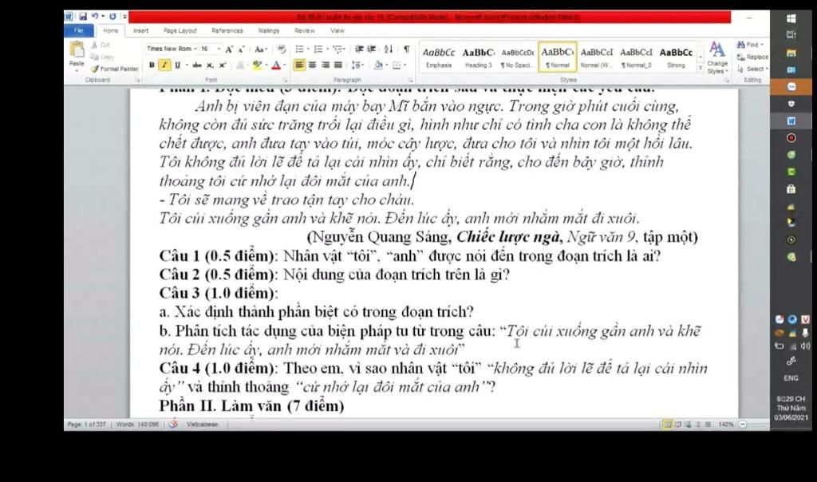Click the Bullets list icon

point(300,49)
